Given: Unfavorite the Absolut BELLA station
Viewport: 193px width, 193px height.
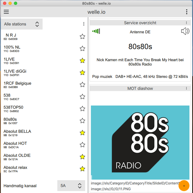Looking at the screenshot, I should (x=82, y=133).
